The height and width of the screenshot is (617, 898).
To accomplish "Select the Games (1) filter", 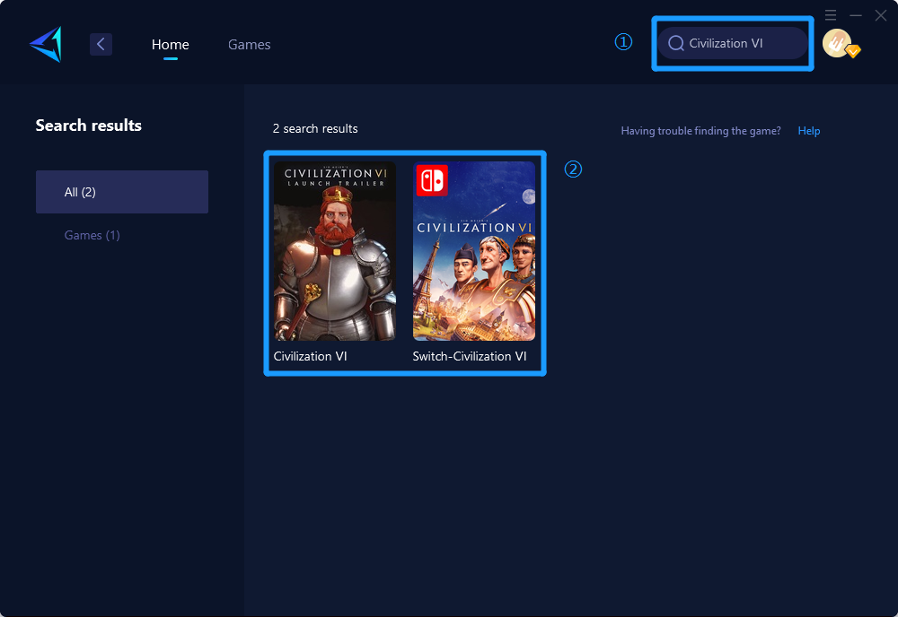I will [x=92, y=235].
